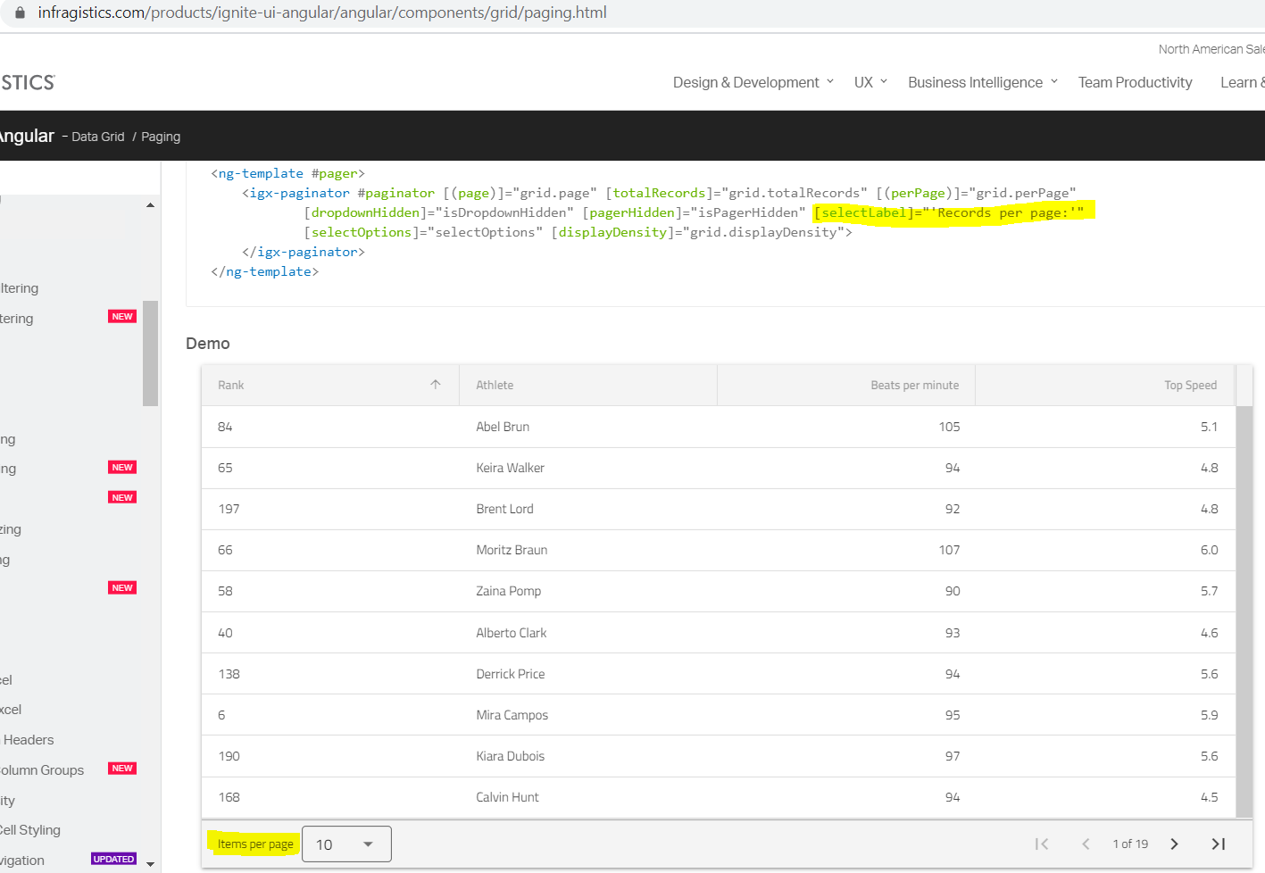Jump to the last page icon in paginator
The height and width of the screenshot is (873, 1265).
1218,844
